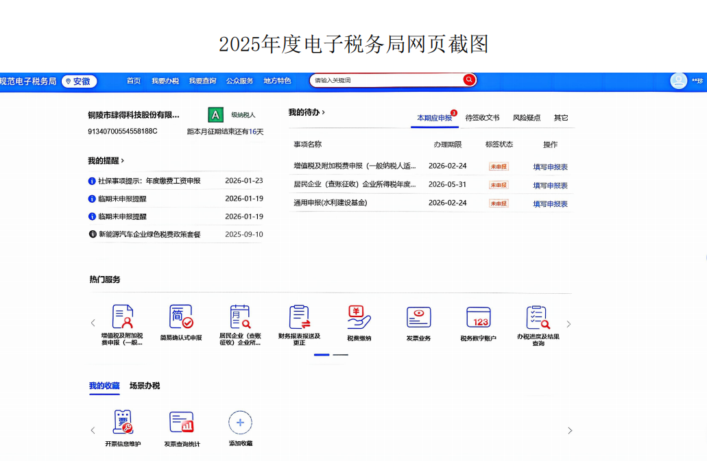Expand the 我的待办 section arrow

323,112
